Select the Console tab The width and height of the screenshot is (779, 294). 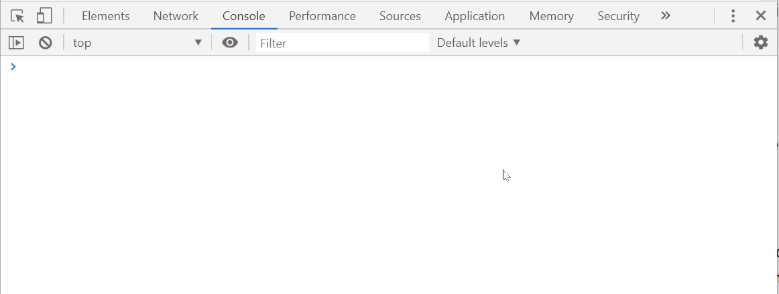(x=244, y=16)
